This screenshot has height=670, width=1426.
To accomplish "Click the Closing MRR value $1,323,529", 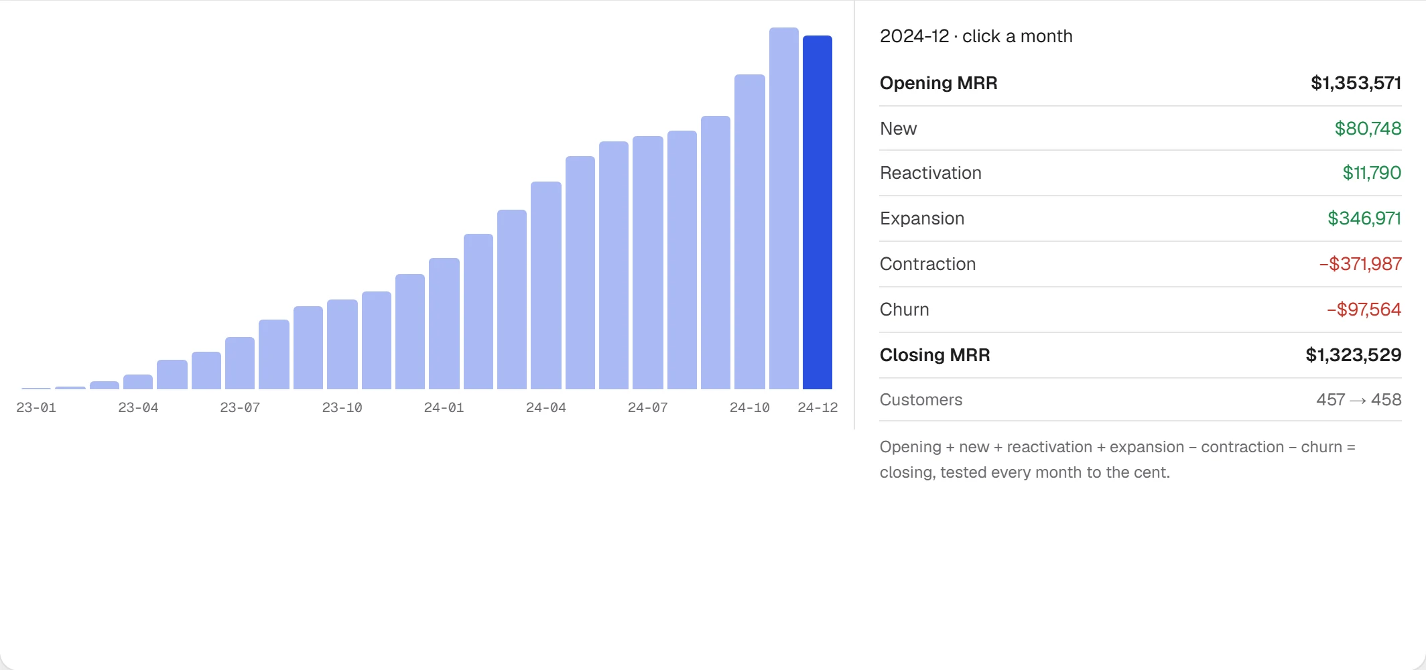I will point(1353,355).
